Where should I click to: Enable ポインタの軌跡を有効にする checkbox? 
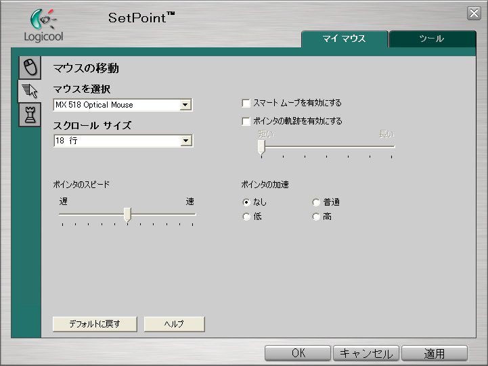[246, 121]
